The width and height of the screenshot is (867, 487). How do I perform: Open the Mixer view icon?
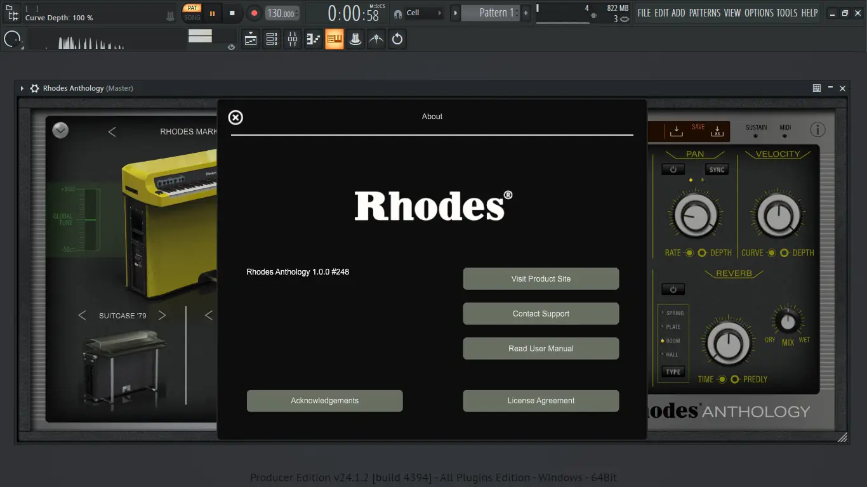coord(293,39)
